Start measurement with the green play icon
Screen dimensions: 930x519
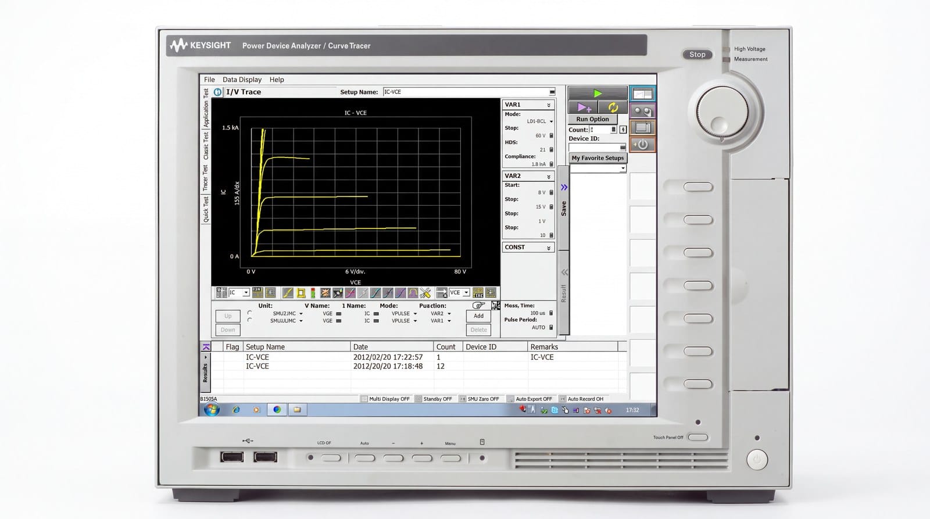click(x=597, y=93)
